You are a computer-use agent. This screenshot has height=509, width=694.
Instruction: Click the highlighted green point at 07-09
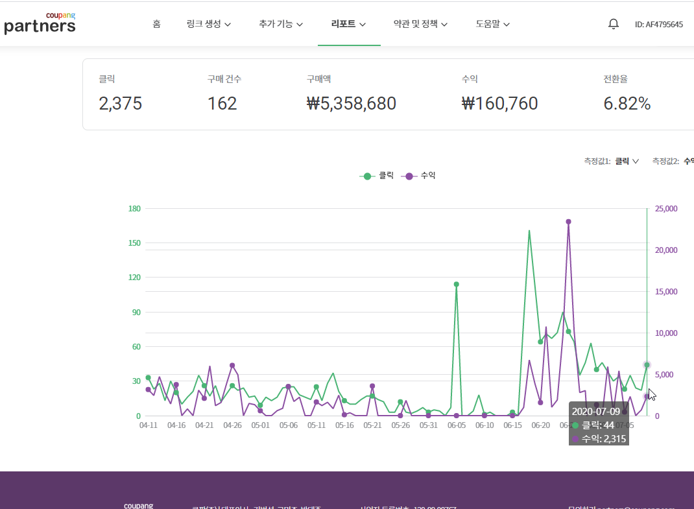(x=647, y=365)
